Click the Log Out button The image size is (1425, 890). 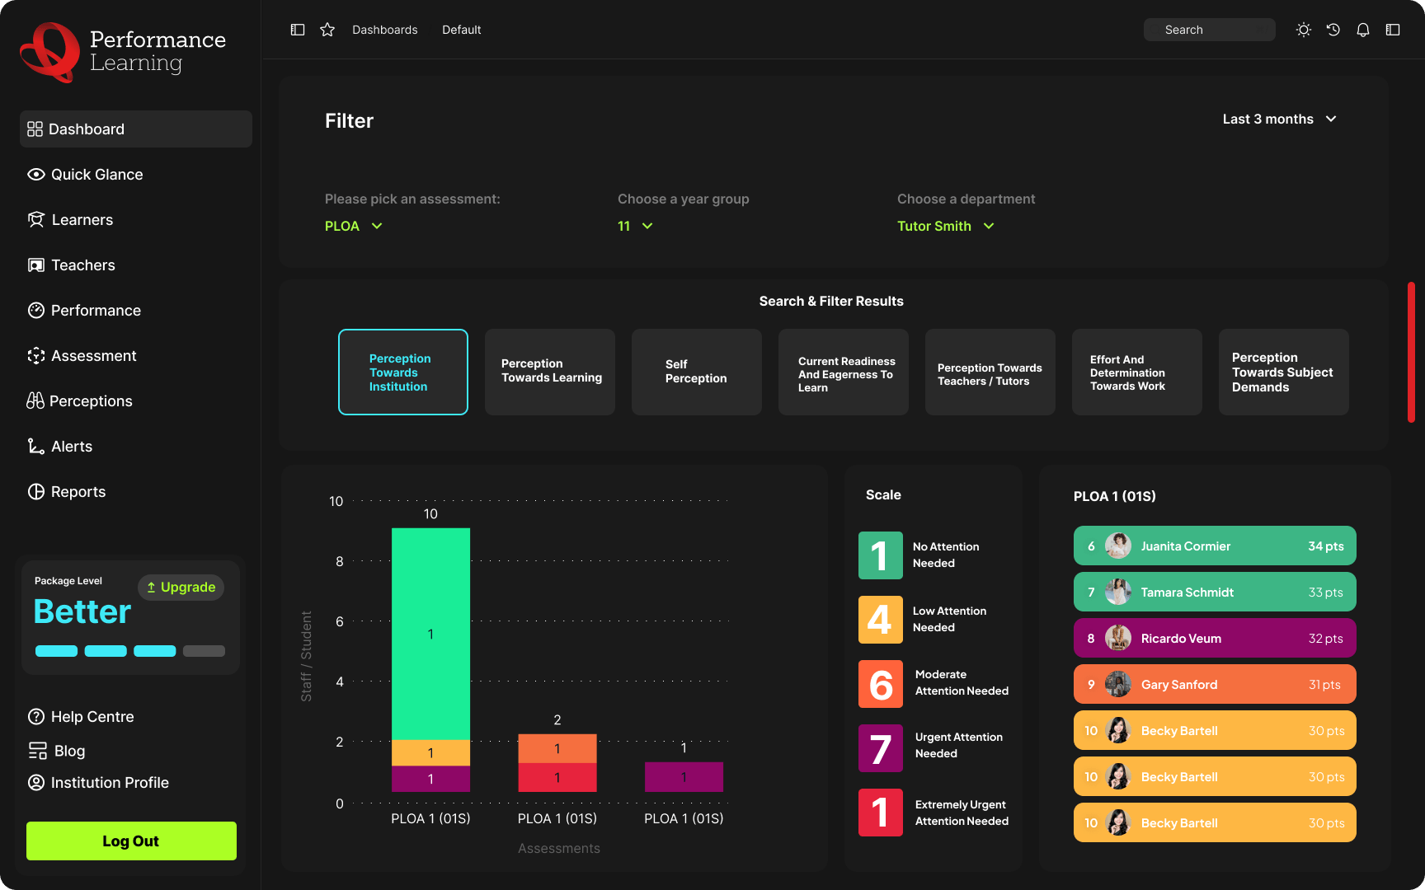click(131, 841)
